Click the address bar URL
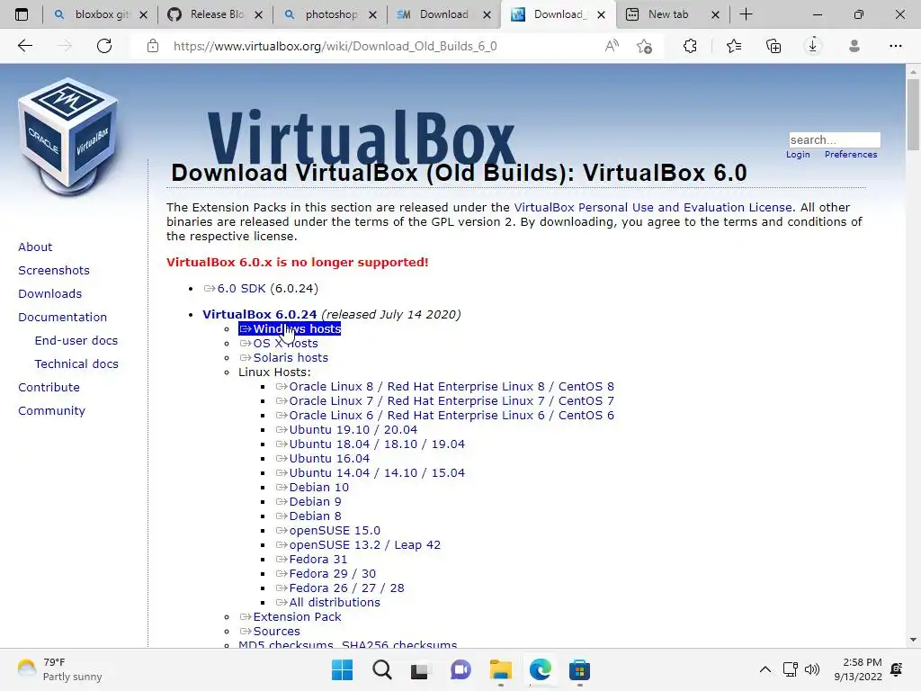Image resolution: width=921 pixels, height=691 pixels. tap(335, 46)
